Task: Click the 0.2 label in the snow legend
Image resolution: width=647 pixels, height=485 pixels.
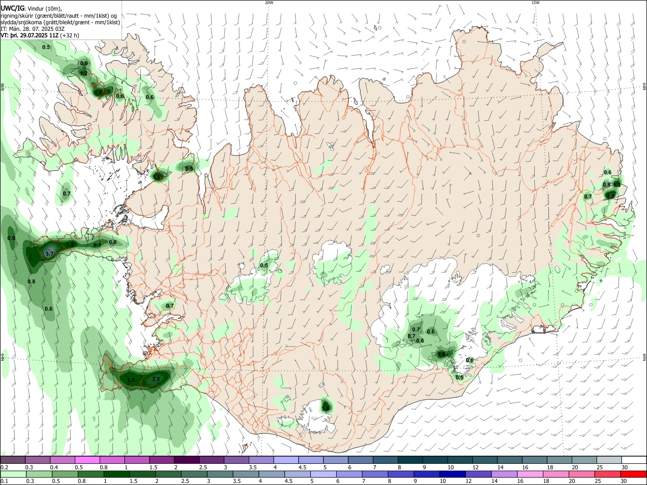Action: point(5,467)
